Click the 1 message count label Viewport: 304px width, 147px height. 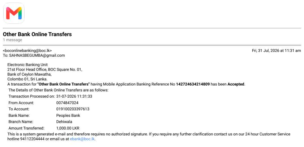click(12, 40)
